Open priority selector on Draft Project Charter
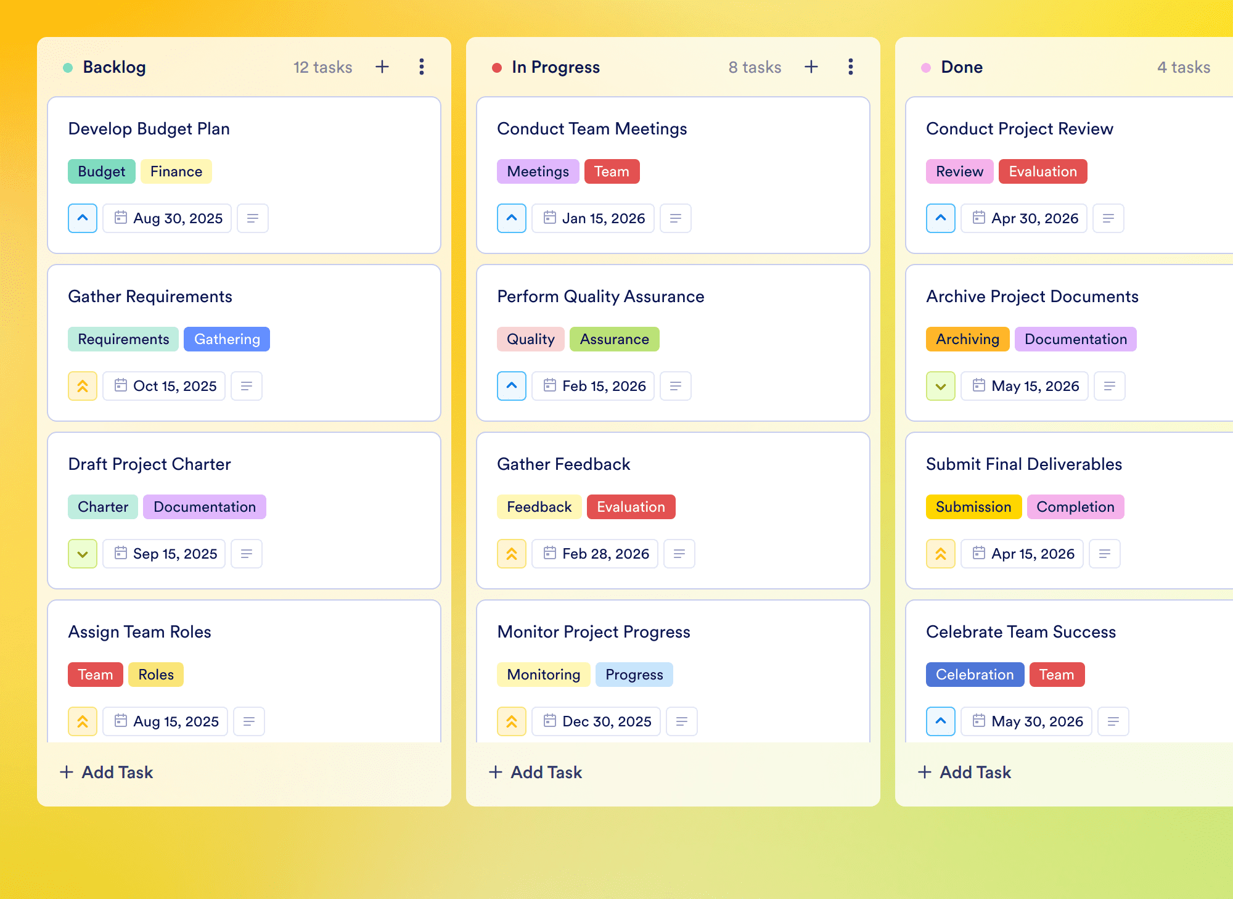The image size is (1233, 899). 83,554
